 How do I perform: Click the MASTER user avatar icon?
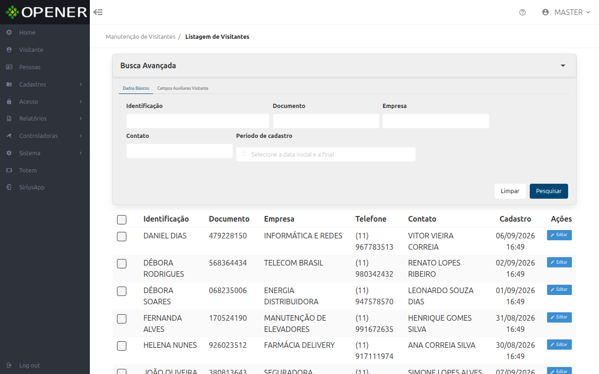545,13
